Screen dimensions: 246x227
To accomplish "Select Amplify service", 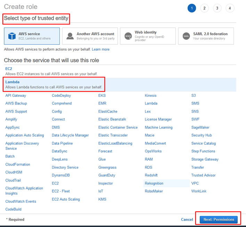I will [11, 119].
